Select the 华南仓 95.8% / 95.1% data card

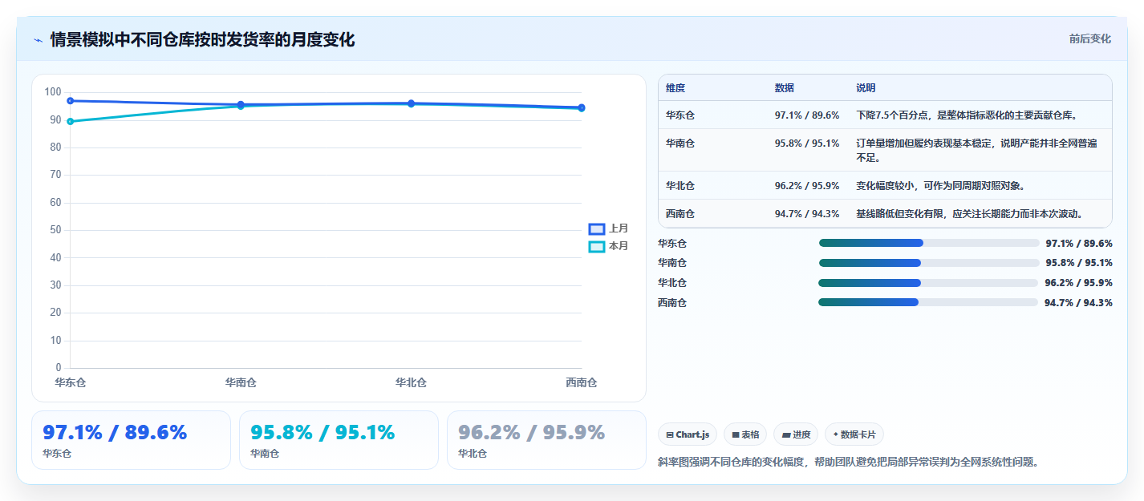click(339, 440)
